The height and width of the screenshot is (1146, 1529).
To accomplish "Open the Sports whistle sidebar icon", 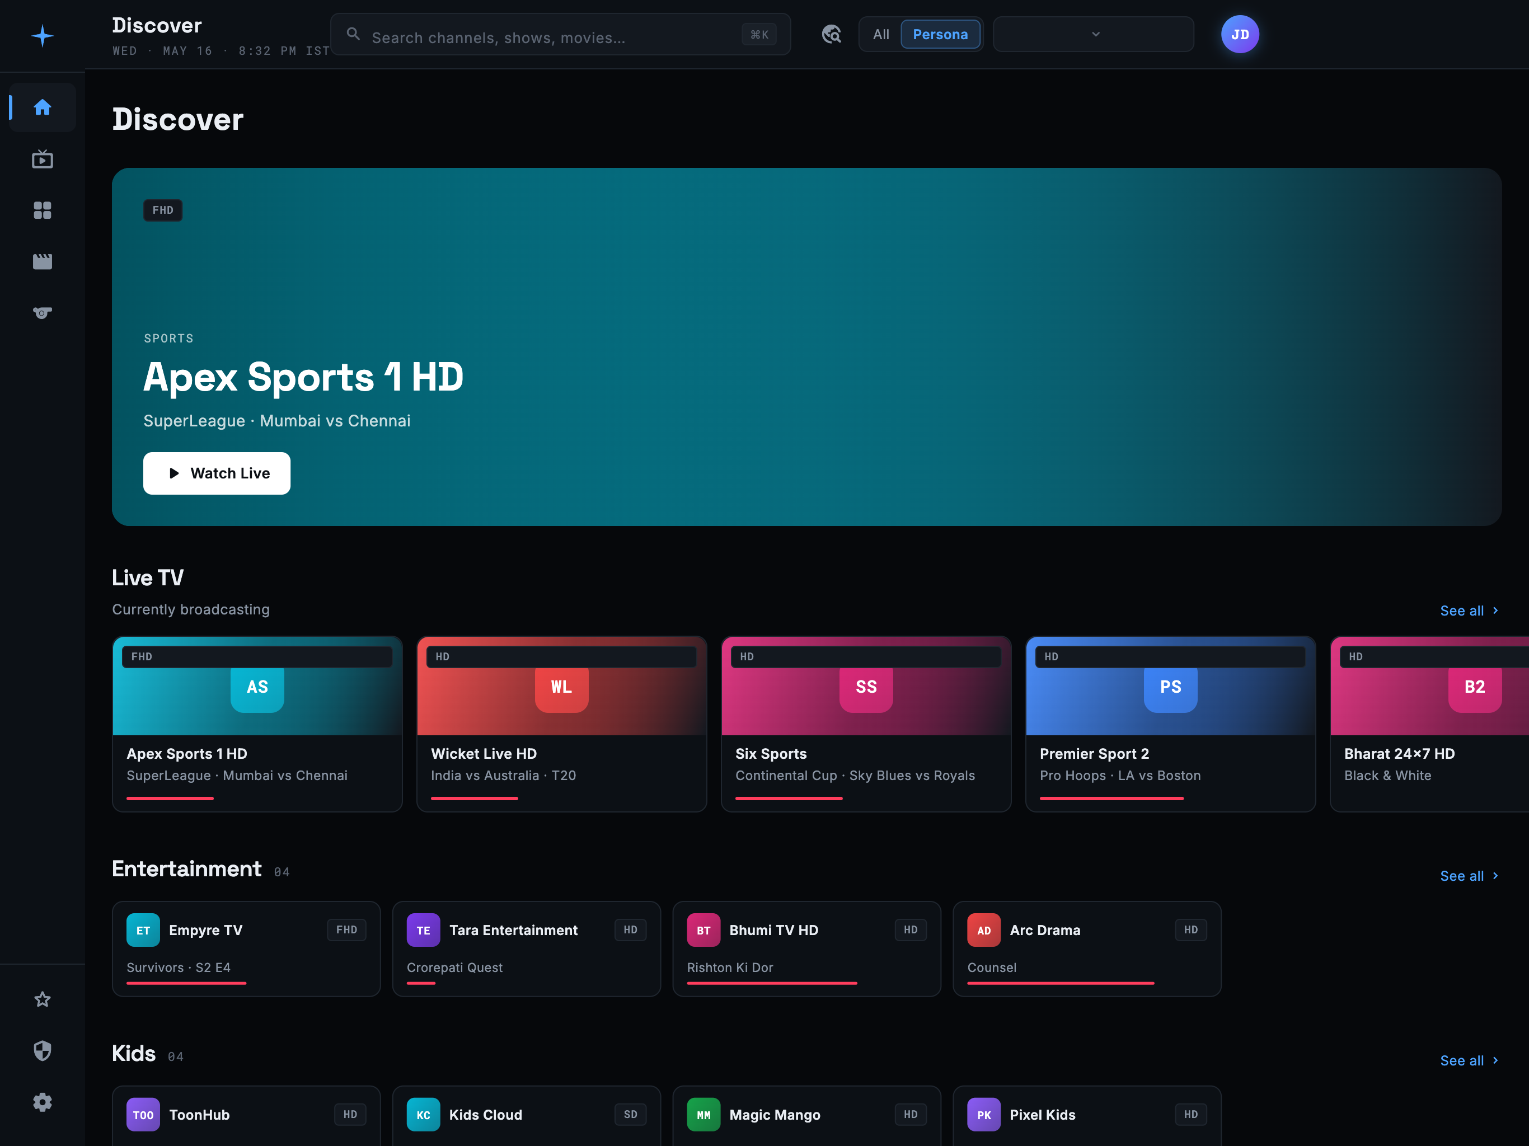I will [42, 312].
